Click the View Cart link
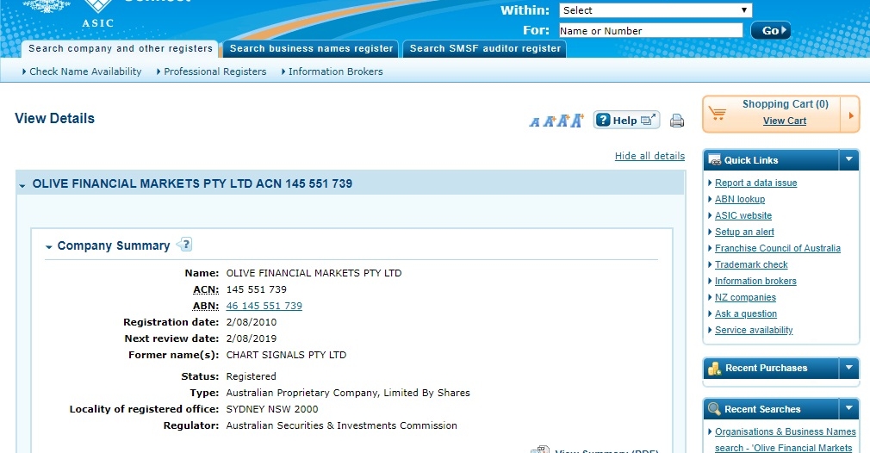This screenshot has height=453, width=870. [785, 121]
